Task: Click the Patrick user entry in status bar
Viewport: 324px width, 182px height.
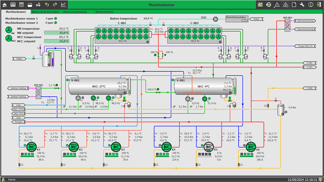Action: point(12,179)
